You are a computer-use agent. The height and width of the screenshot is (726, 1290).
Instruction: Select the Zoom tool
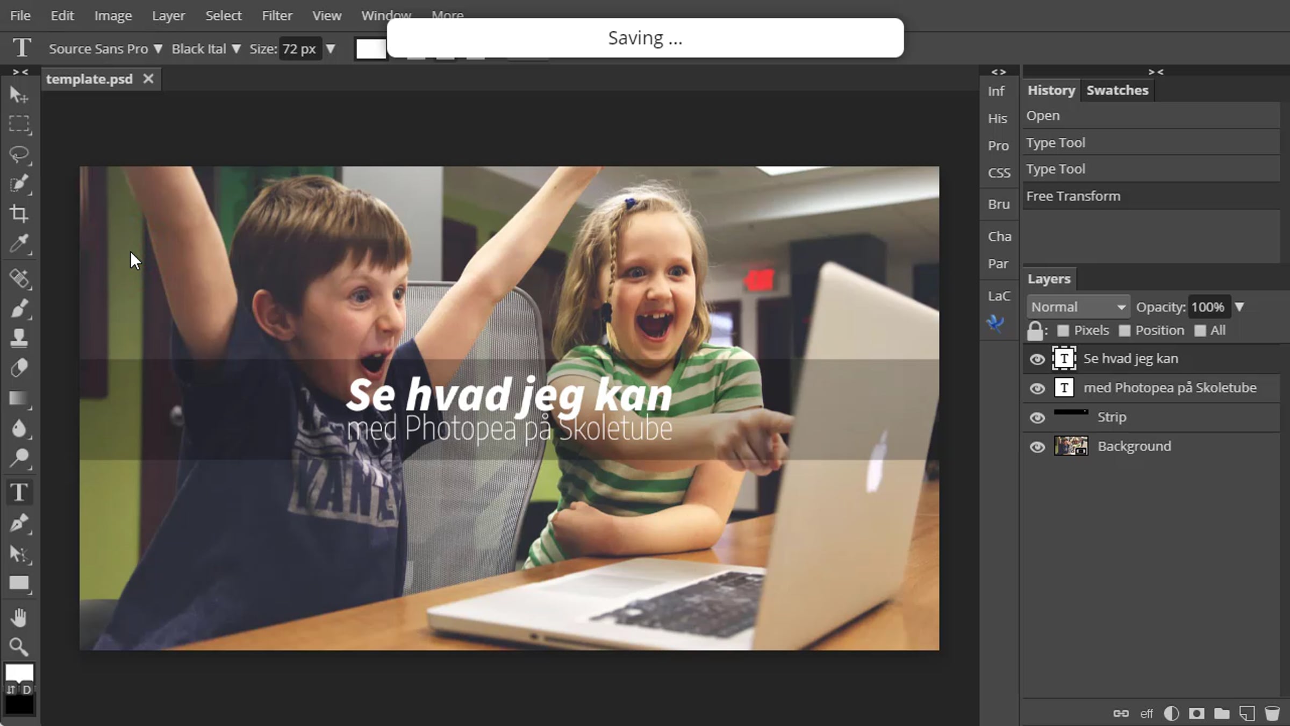click(19, 646)
